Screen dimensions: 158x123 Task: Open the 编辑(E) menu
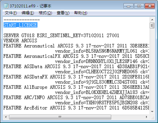pyautogui.click(x=28, y=13)
